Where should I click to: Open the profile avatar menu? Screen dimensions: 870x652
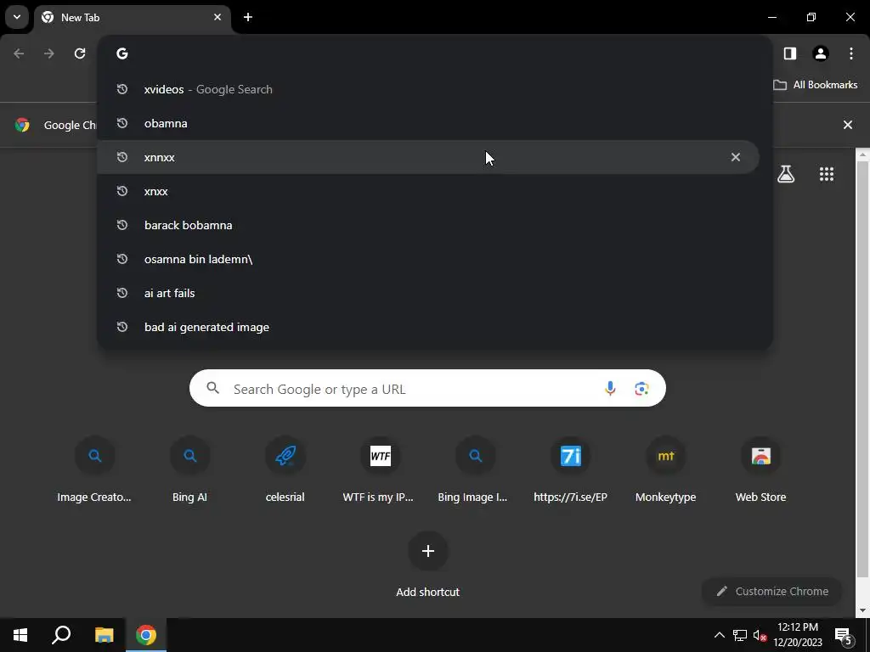(x=821, y=53)
